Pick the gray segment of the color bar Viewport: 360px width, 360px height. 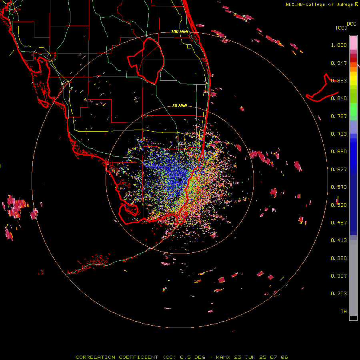[x=353, y=278]
